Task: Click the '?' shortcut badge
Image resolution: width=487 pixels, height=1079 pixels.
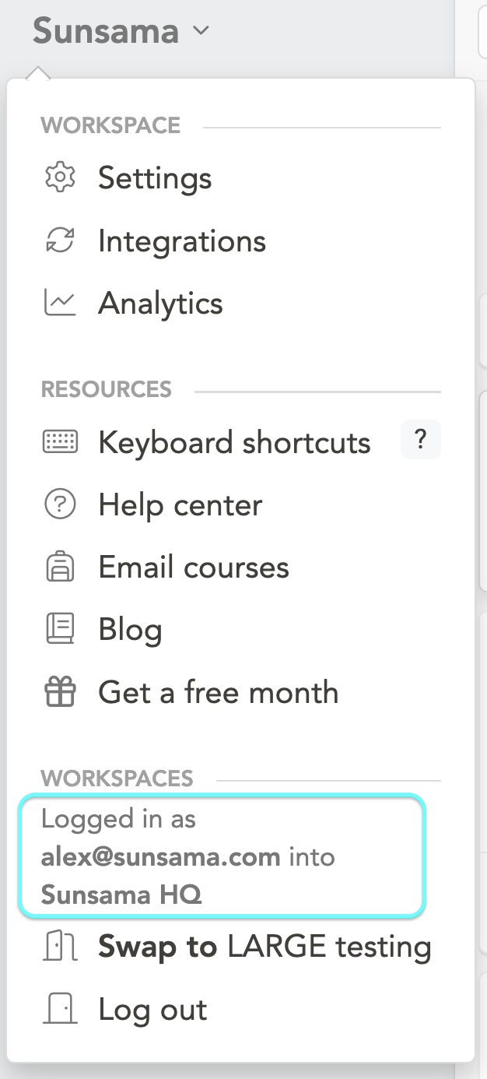Action: point(420,440)
